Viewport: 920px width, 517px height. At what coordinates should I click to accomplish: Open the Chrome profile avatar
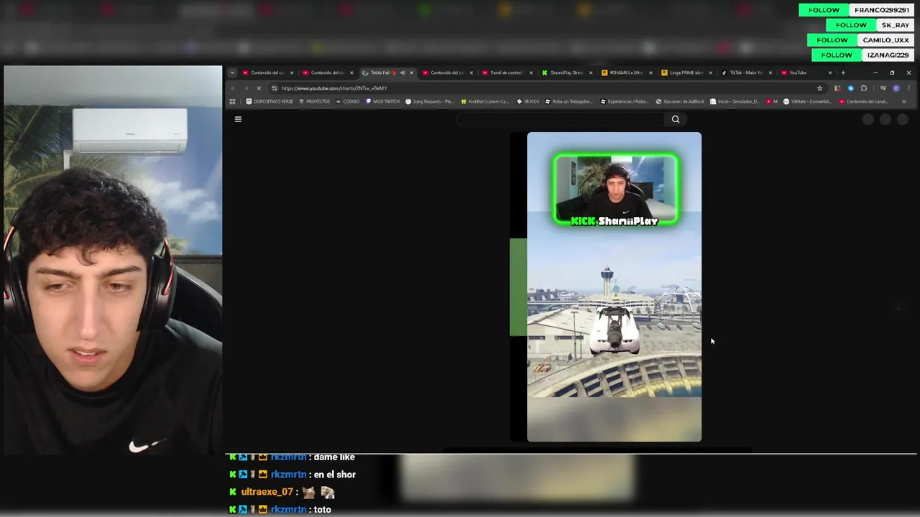(896, 88)
